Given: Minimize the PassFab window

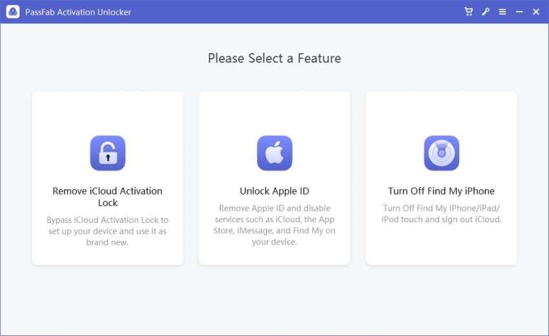Looking at the screenshot, I should tap(519, 12).
